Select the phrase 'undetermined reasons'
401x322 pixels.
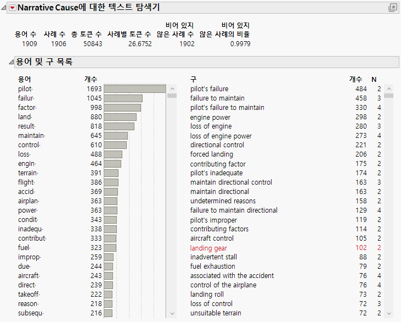223,201
